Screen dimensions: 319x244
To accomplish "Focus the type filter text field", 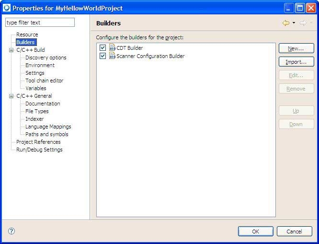I will (x=40, y=23).
